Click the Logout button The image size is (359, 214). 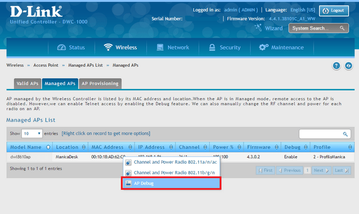[334, 11]
